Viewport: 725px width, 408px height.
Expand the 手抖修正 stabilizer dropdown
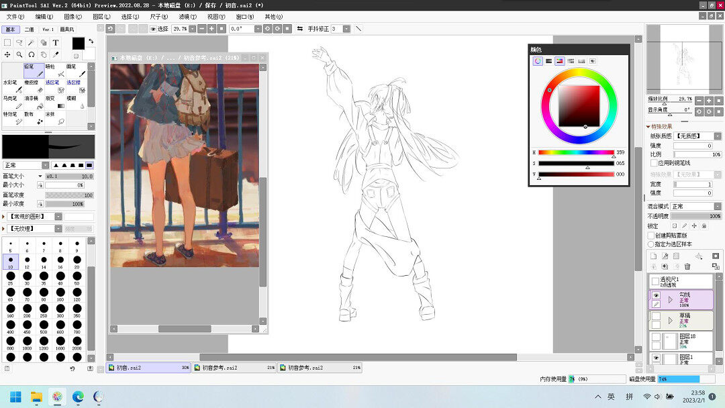click(345, 29)
